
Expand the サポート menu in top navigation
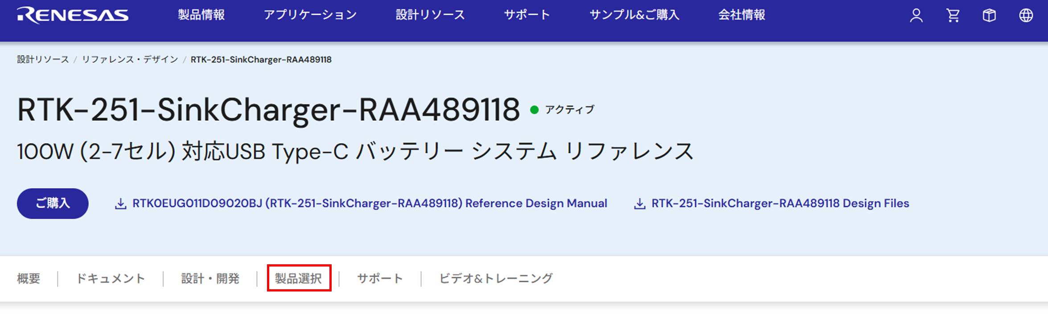(x=527, y=15)
